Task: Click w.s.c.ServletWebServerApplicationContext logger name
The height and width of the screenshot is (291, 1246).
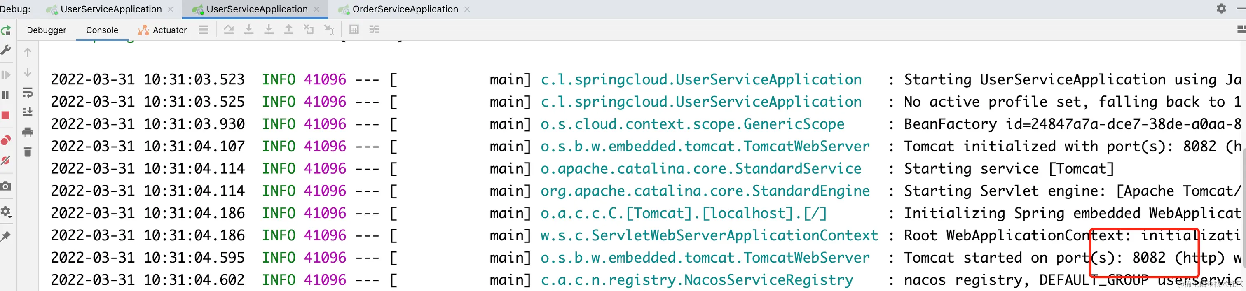Action: (709, 235)
